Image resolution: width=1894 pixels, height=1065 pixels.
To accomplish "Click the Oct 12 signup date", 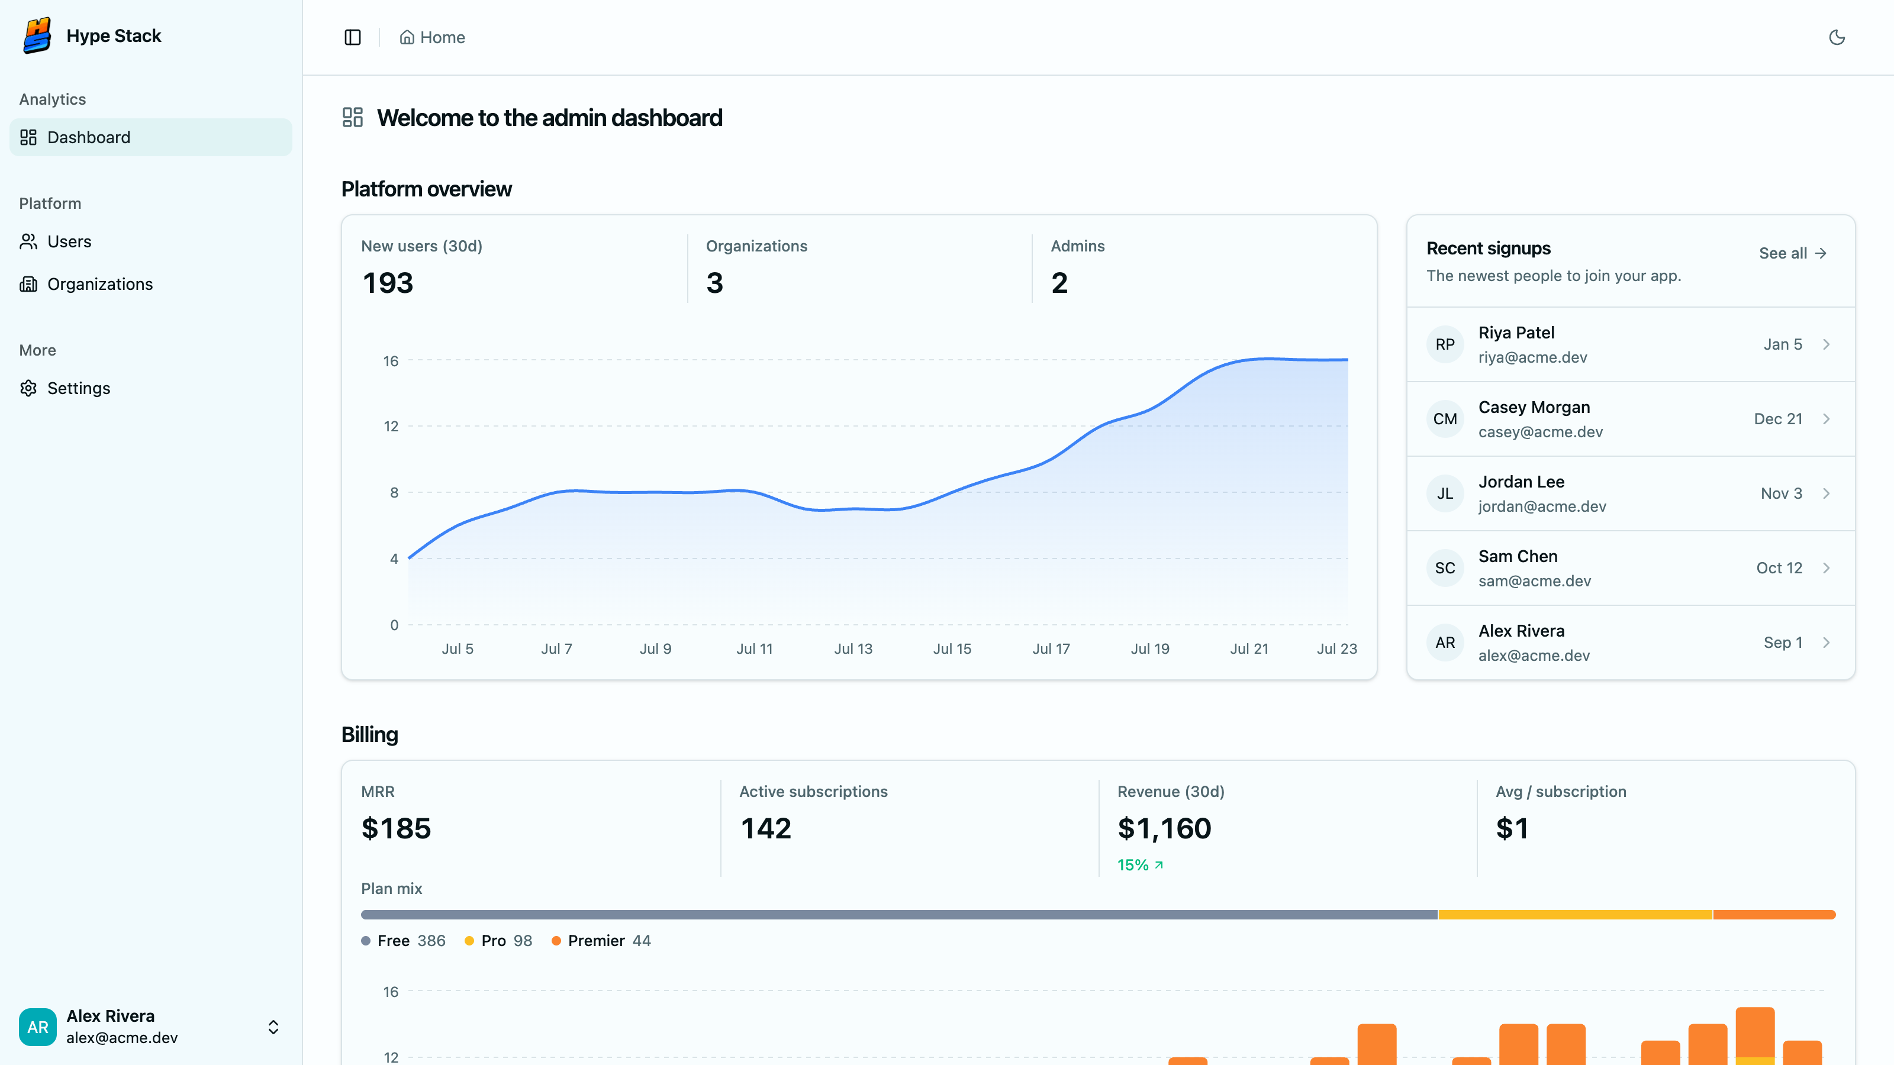I will [1779, 568].
